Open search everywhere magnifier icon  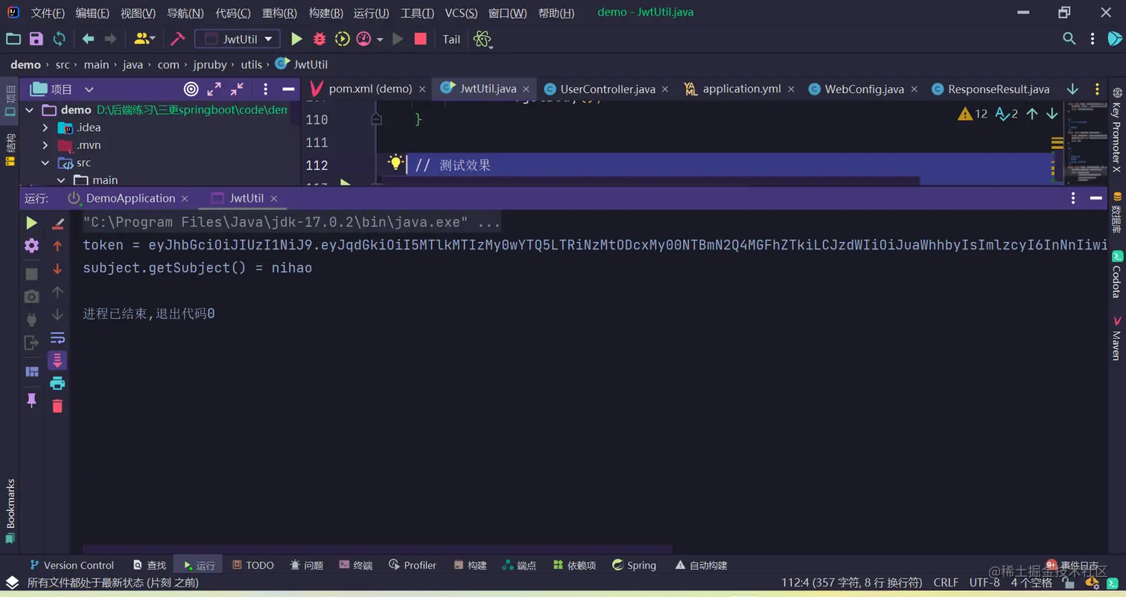click(x=1069, y=39)
